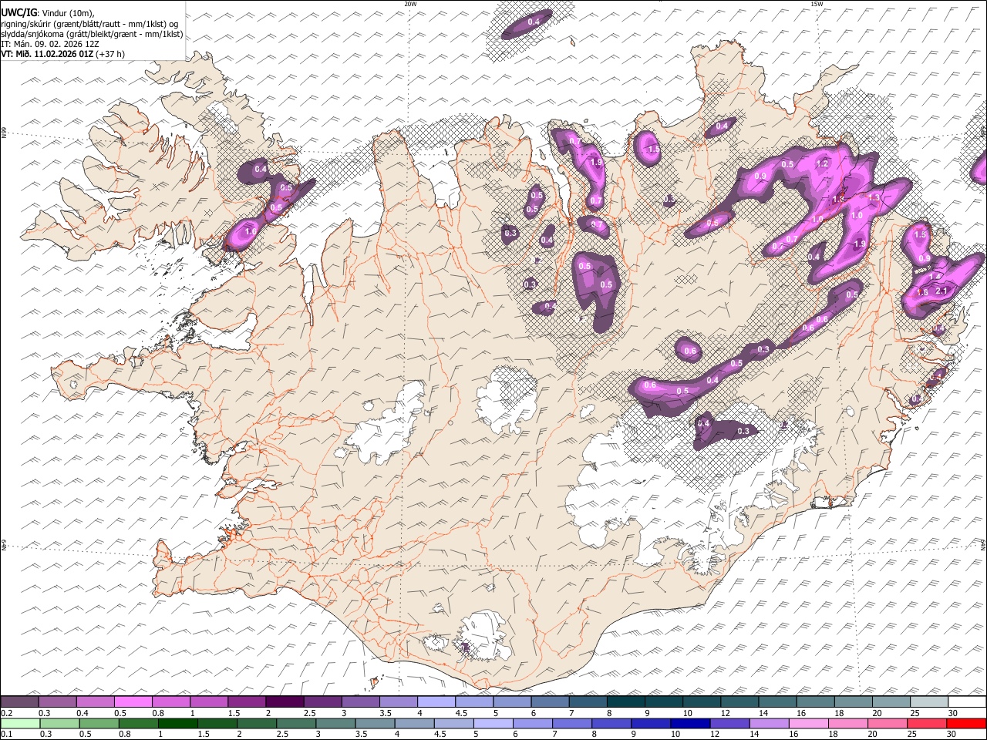Click the '25' label on the lower scale
This screenshot has height=740, width=987.
pyautogui.click(x=911, y=735)
